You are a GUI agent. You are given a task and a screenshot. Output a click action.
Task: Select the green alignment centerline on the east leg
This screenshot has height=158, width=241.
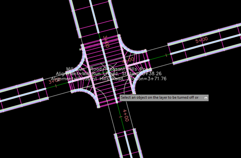tap(160, 57)
